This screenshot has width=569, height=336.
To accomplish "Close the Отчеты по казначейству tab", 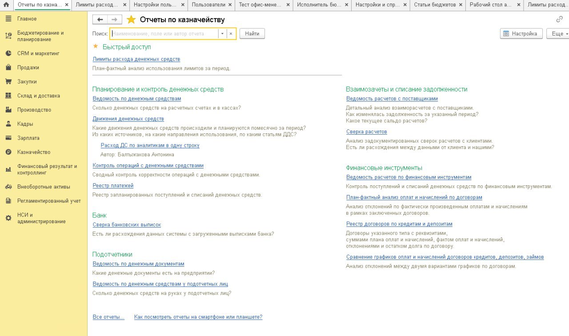I will (66, 5).
